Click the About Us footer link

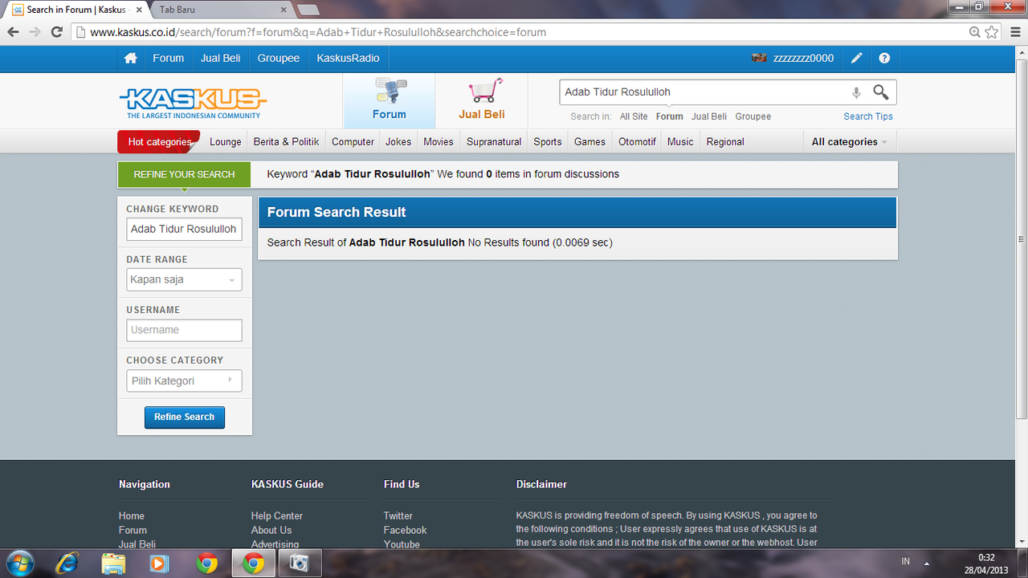[x=271, y=531]
